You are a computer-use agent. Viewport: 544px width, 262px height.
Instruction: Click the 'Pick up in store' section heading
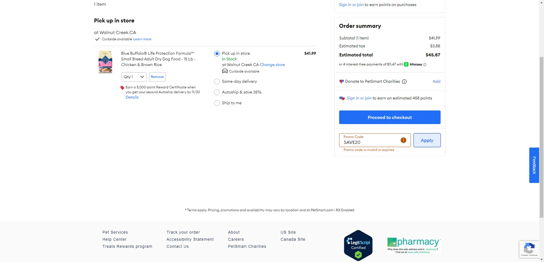(x=114, y=21)
